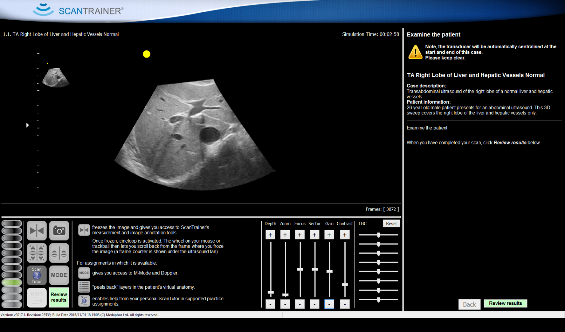
Task: Click the Focus vertical slider handle
Action: [300, 269]
